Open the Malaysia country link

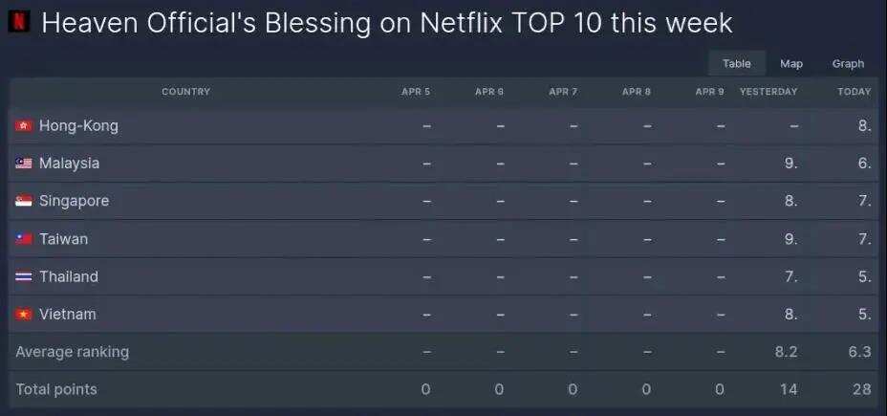tap(69, 164)
